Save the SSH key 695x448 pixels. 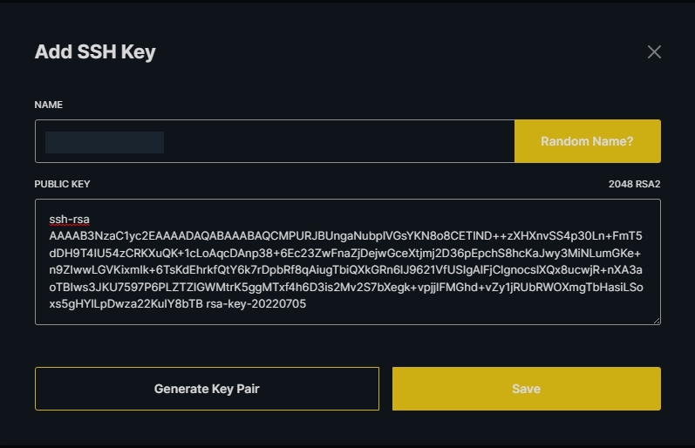pos(526,389)
